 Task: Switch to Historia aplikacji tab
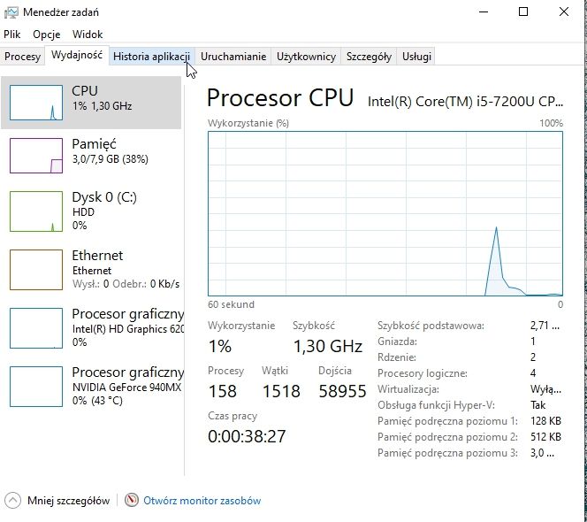[x=152, y=57]
